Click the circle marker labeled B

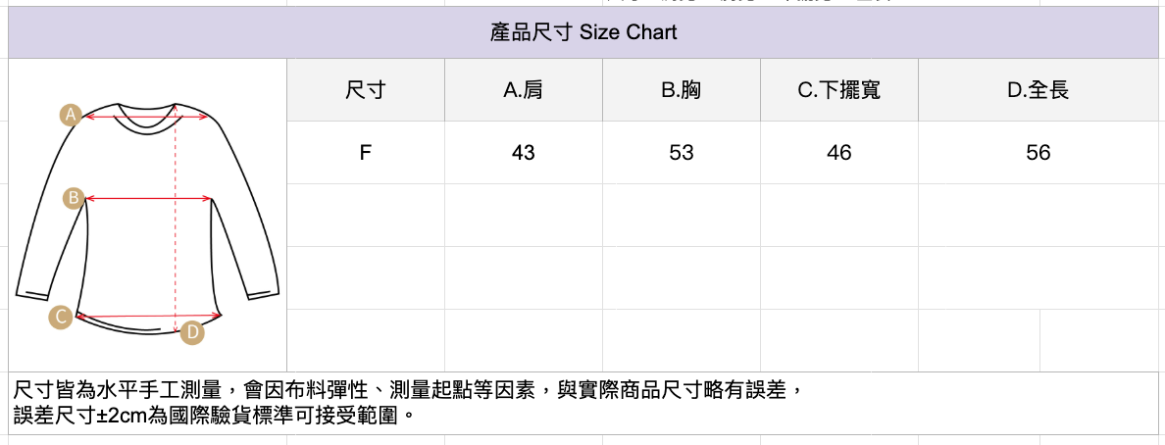(x=73, y=198)
